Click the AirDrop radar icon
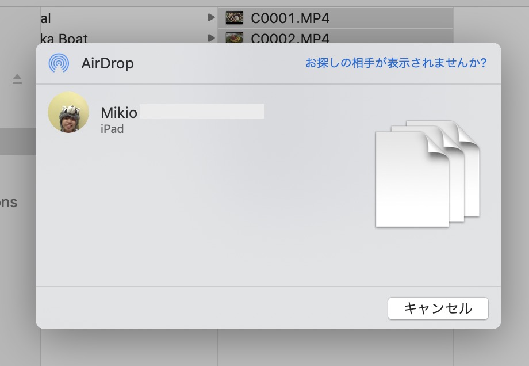This screenshot has height=366, width=529. tap(59, 63)
